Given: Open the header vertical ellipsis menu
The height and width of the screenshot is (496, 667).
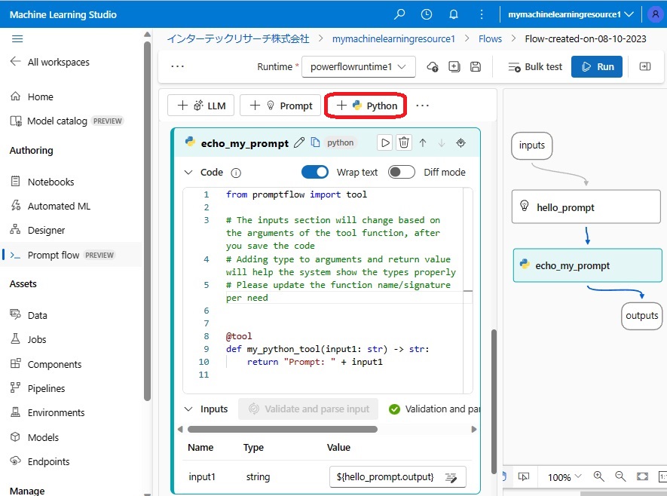Looking at the screenshot, I should tap(481, 14).
